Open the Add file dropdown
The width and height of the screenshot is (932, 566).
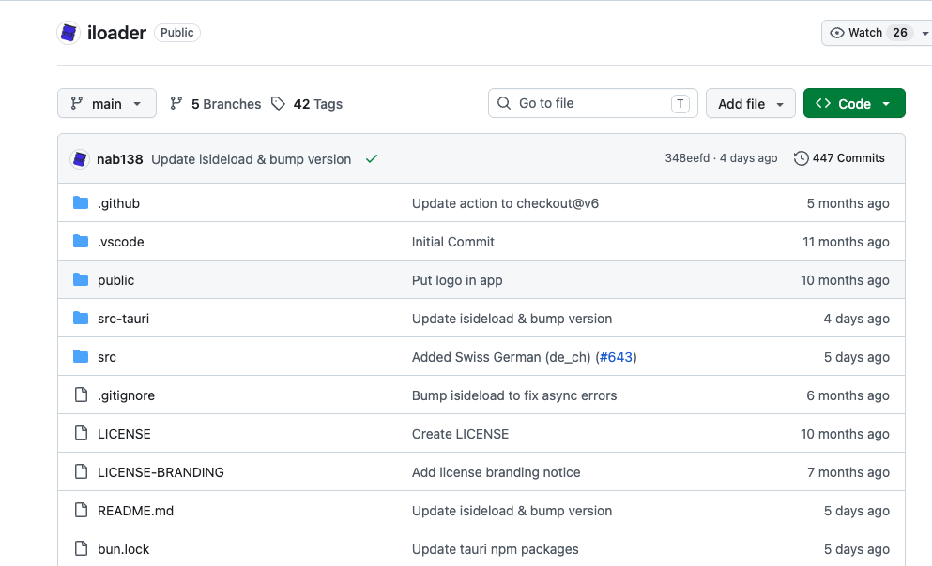click(751, 104)
